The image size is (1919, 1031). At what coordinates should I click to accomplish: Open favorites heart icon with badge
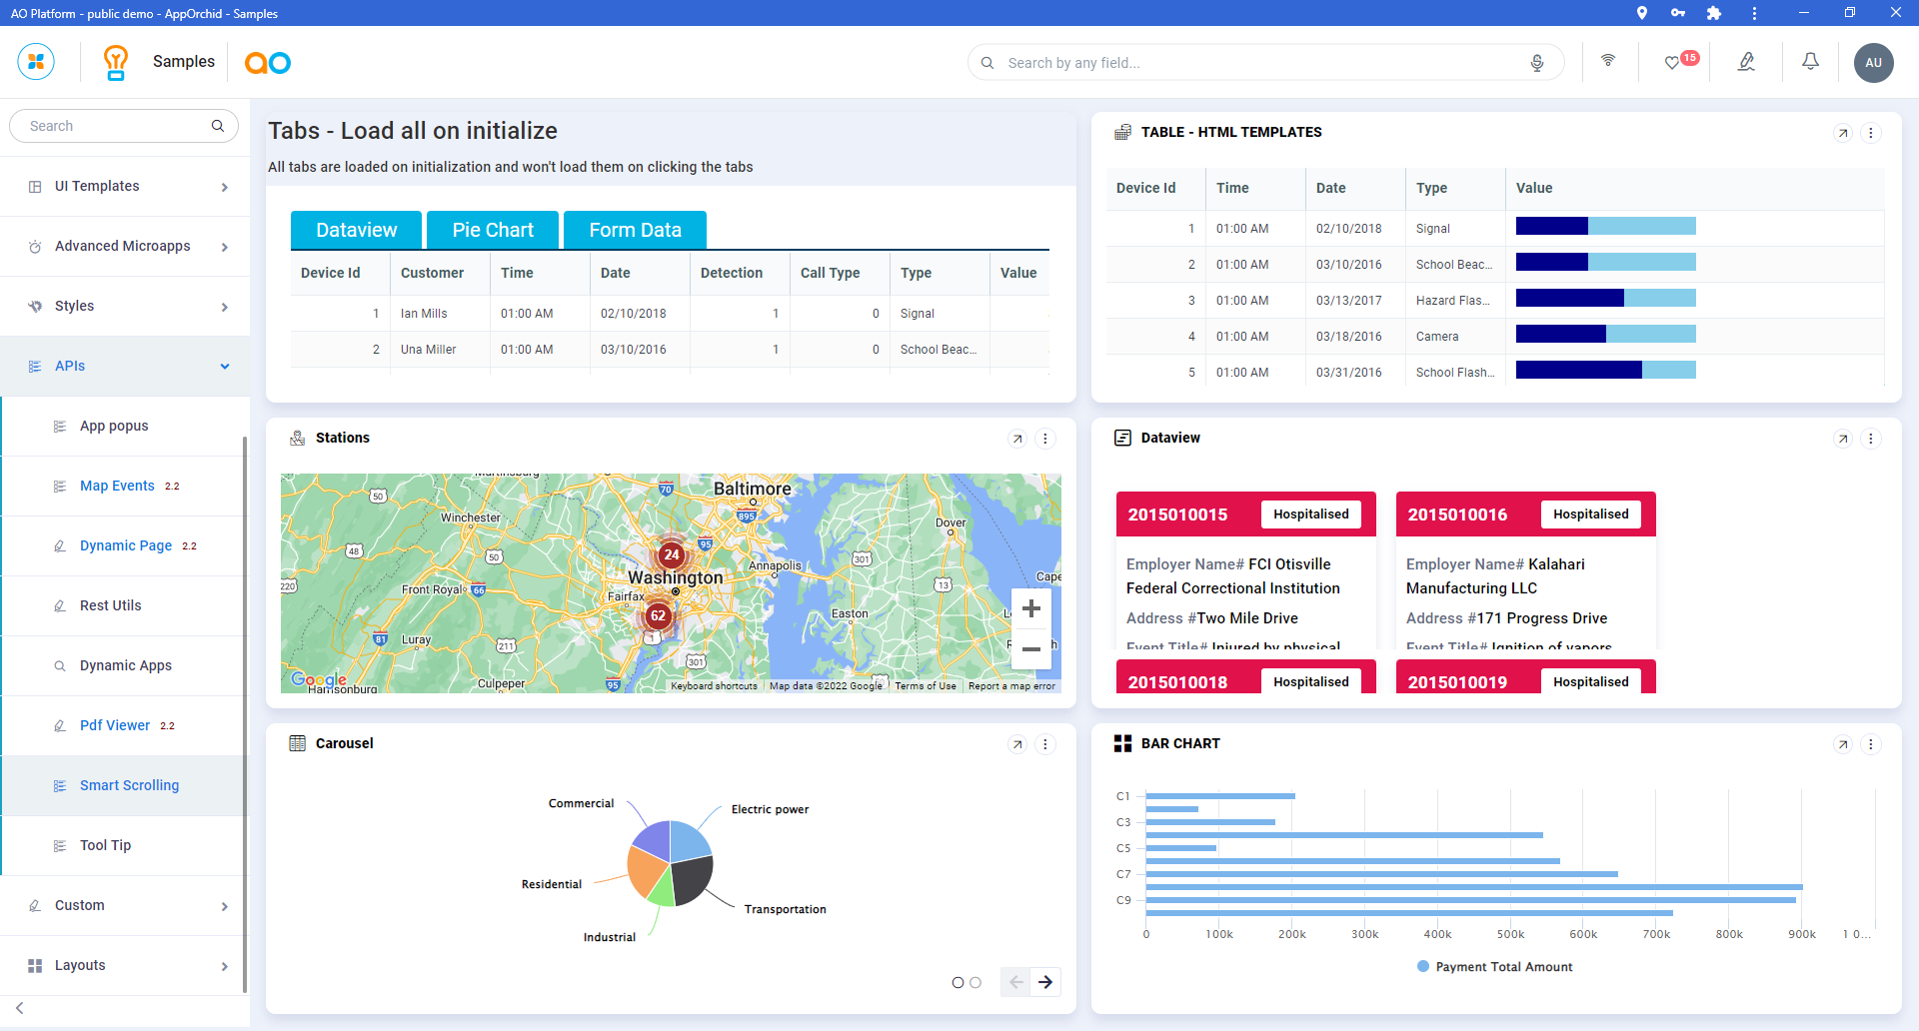coord(1672,63)
